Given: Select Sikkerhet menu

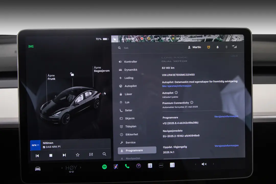Looking at the screenshot, I should coord(129,134).
